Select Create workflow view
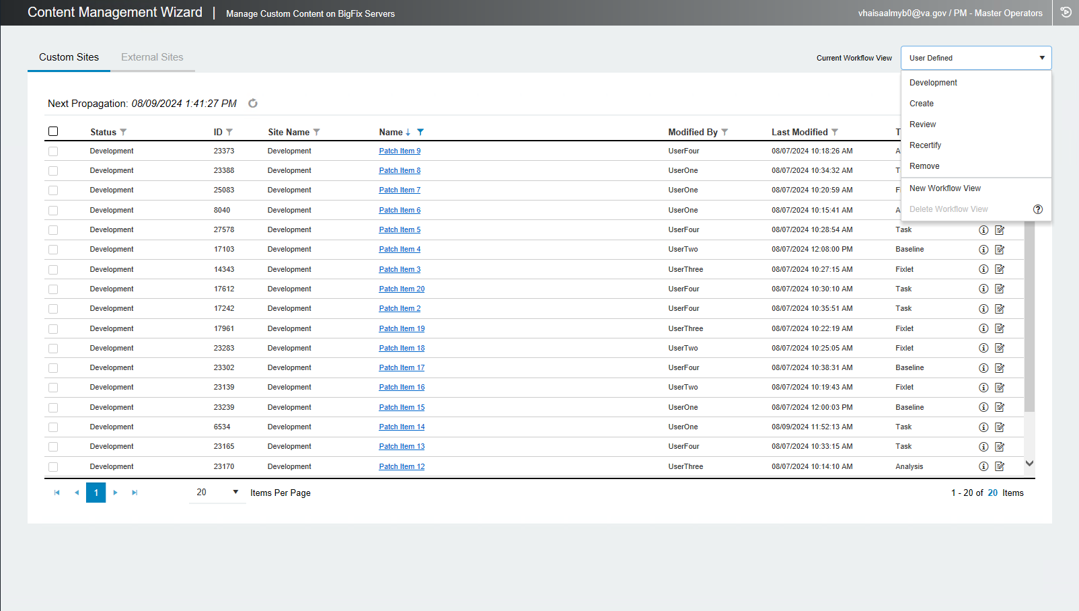Viewport: 1079px width, 611px height. click(976, 104)
